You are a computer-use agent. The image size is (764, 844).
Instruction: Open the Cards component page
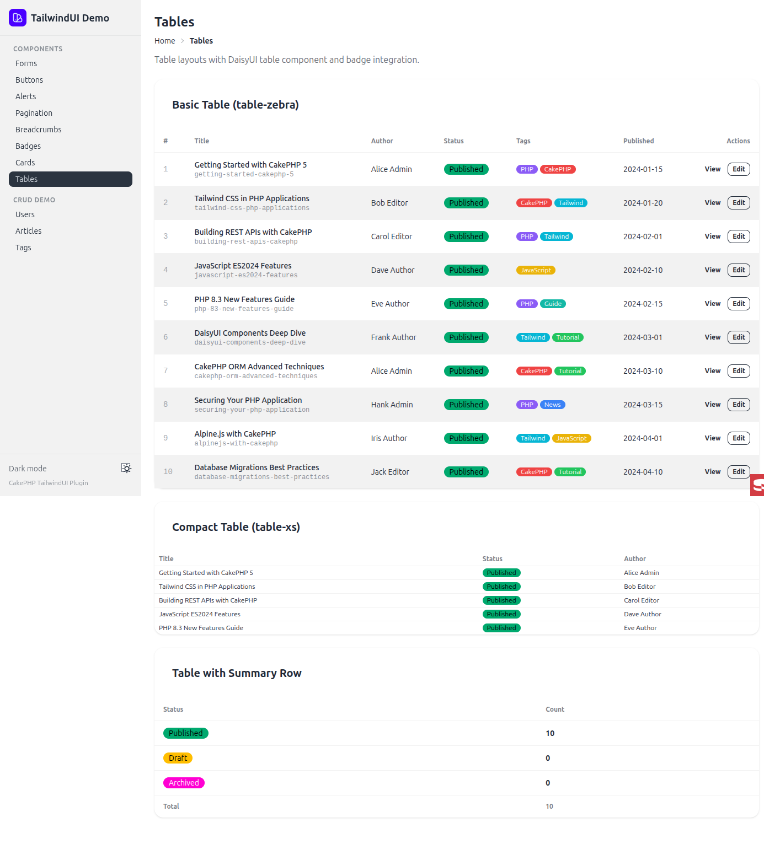[x=71, y=163]
